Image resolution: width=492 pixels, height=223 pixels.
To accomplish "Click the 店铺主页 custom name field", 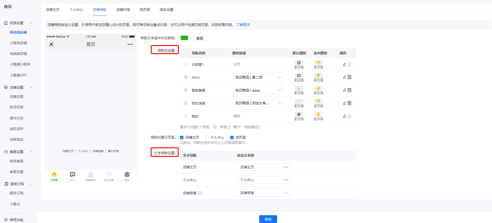I will point(263,167).
